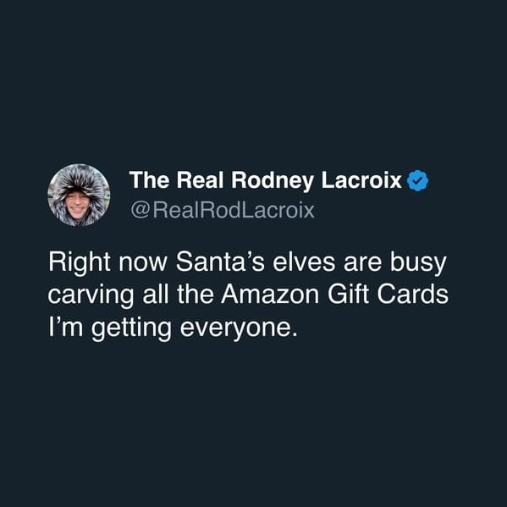Viewport: 507px width, 507px height.
Task: Click the word "carving" in the tweet
Action: coord(91,296)
